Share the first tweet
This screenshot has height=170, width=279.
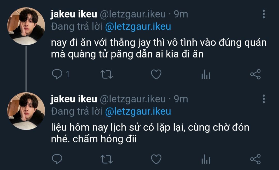(255, 74)
